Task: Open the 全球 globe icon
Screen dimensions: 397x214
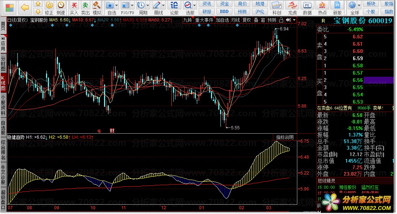Action: click(352, 5)
